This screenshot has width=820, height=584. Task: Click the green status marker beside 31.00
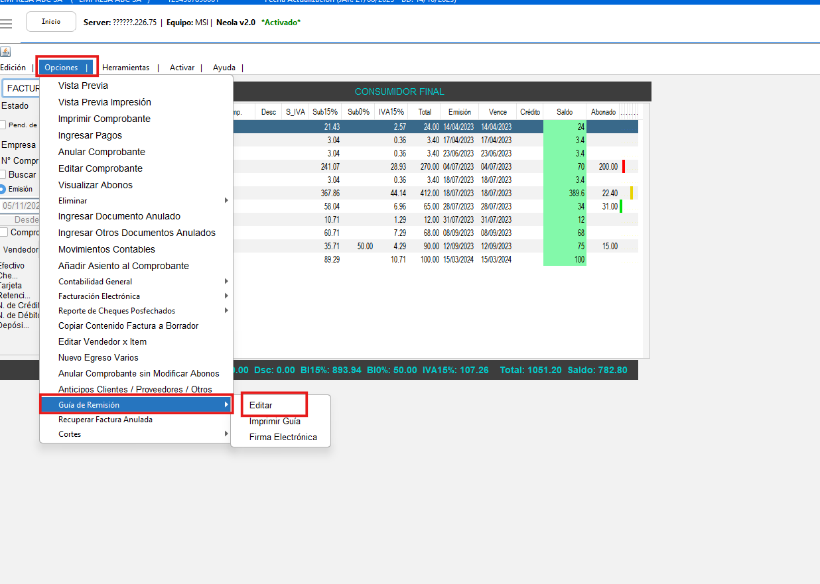click(x=621, y=206)
